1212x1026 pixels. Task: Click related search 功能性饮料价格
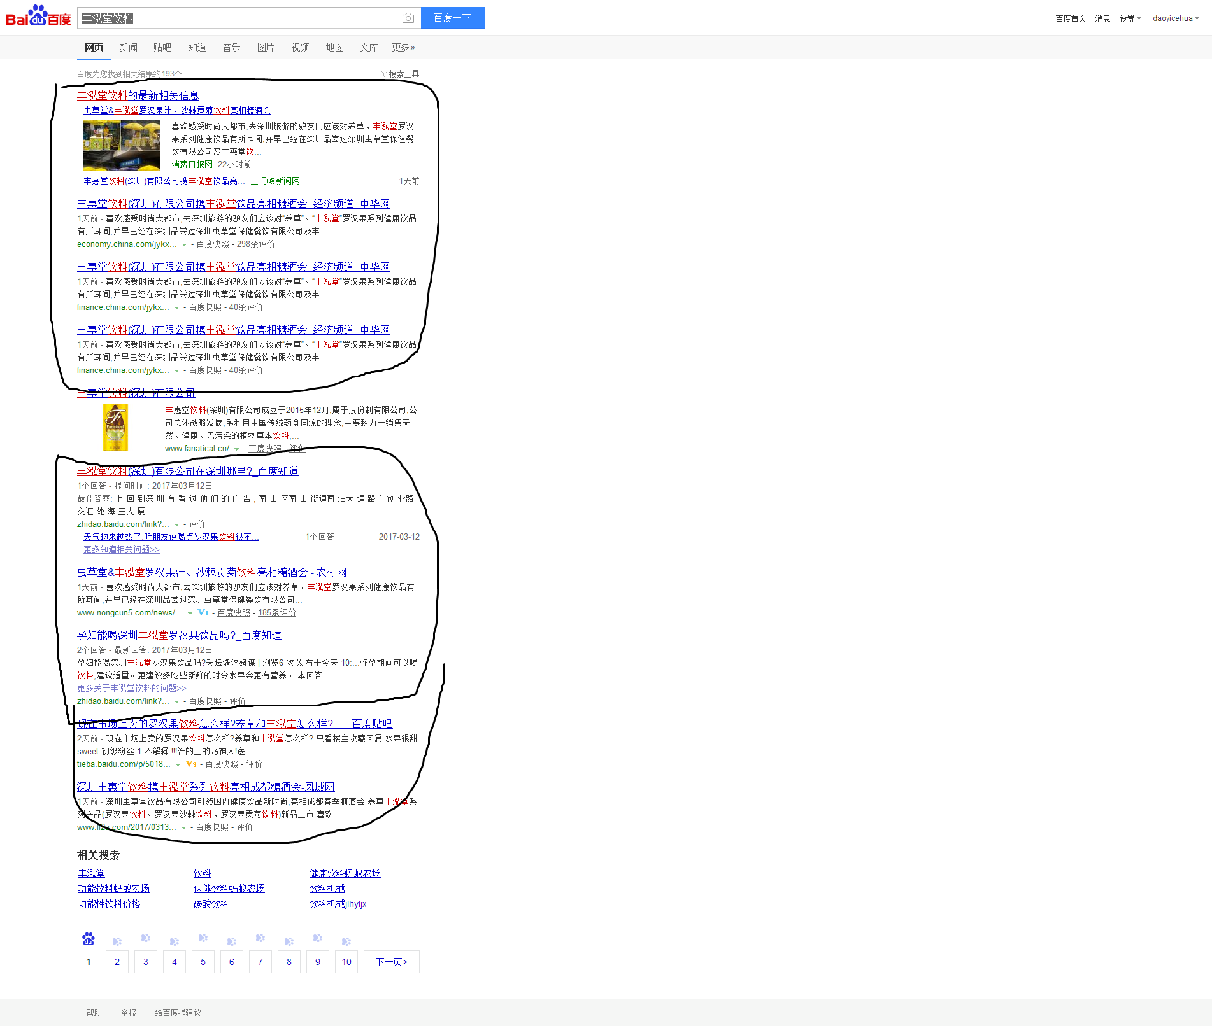(109, 904)
